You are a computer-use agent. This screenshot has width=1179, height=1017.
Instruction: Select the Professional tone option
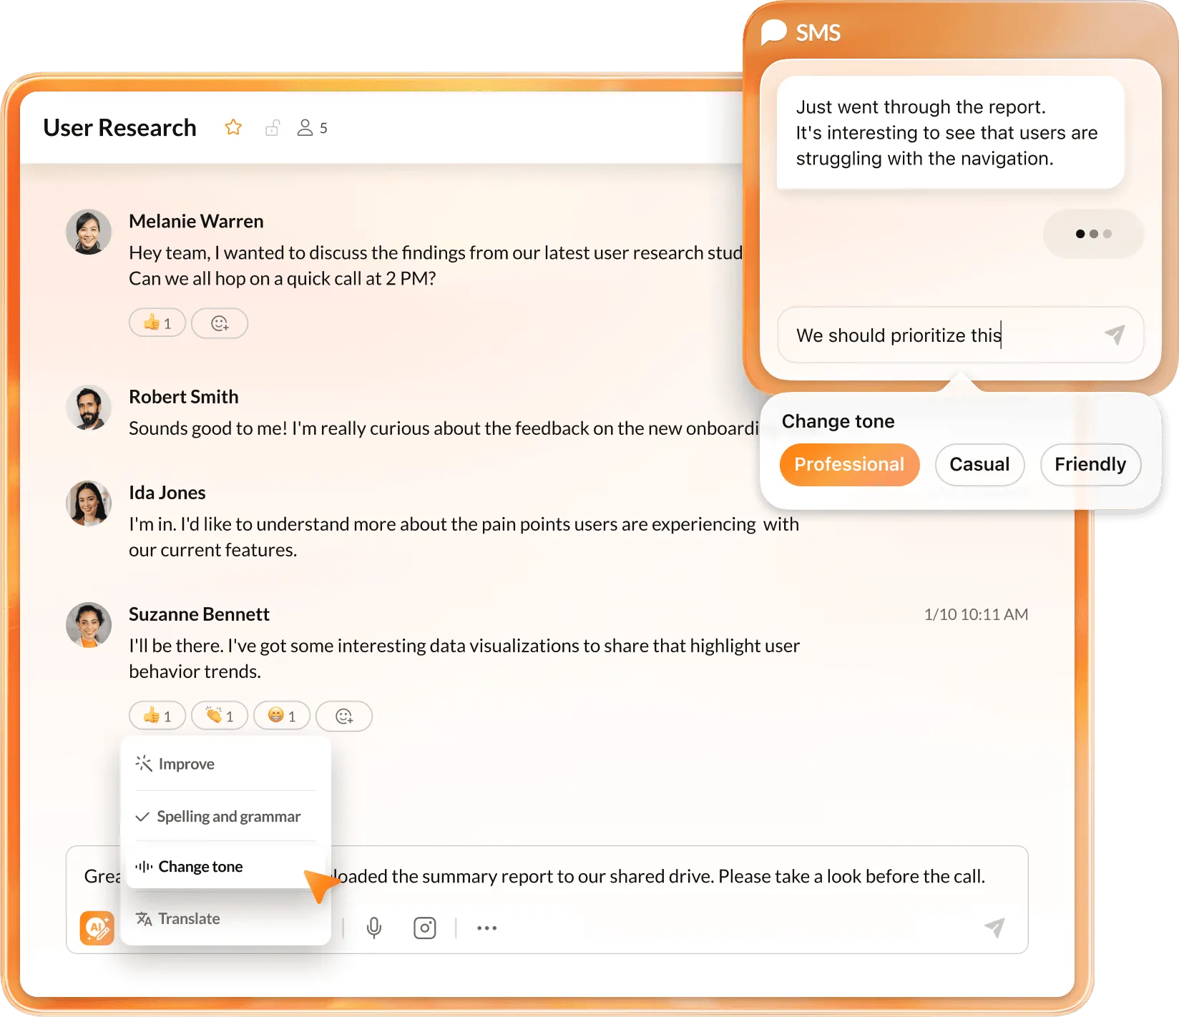click(x=849, y=465)
